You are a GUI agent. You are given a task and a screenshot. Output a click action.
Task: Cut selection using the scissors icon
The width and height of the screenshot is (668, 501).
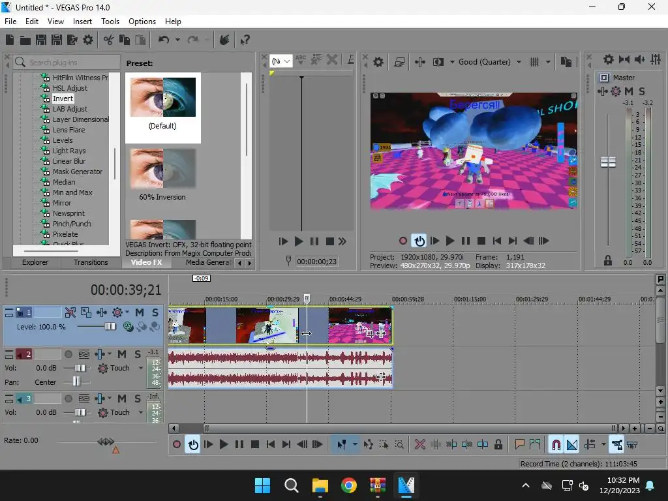click(x=109, y=40)
